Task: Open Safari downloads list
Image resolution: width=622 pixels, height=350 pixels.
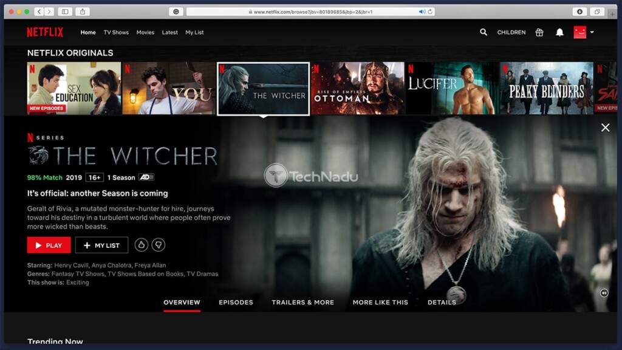Action: [579, 12]
